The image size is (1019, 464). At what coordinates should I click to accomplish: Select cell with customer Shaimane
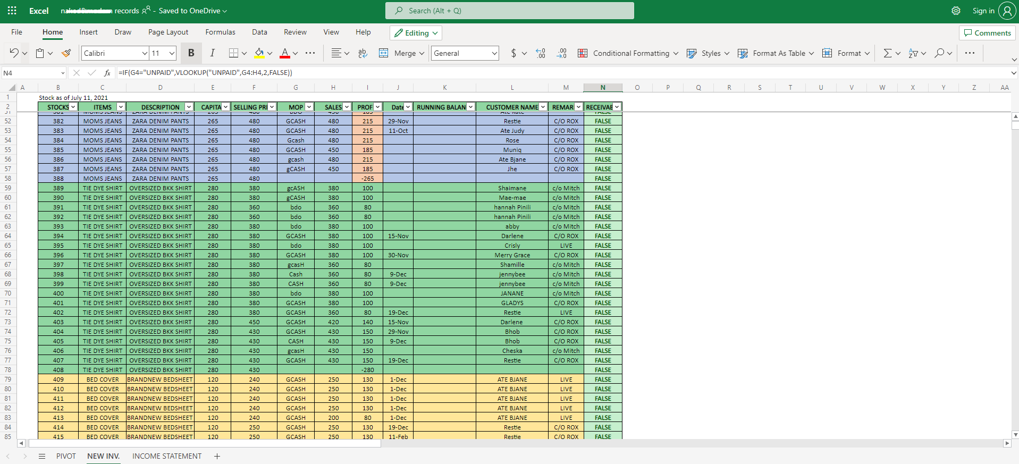(512, 188)
